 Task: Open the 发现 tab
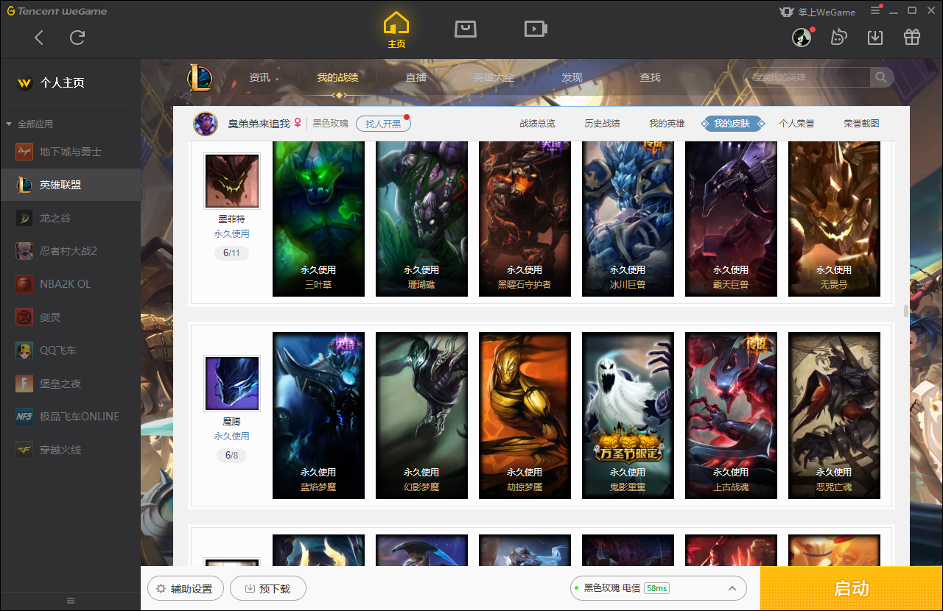[x=572, y=77]
